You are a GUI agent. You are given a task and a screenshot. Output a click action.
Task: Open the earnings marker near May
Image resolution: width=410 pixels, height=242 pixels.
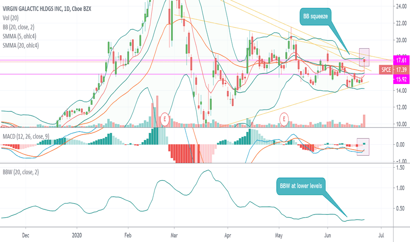click(284, 119)
